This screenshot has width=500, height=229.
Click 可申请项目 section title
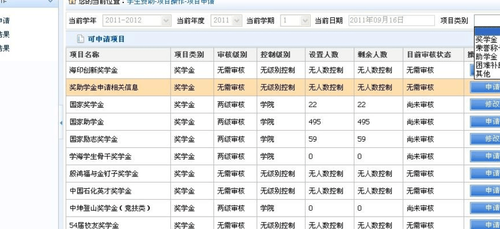(x=106, y=39)
